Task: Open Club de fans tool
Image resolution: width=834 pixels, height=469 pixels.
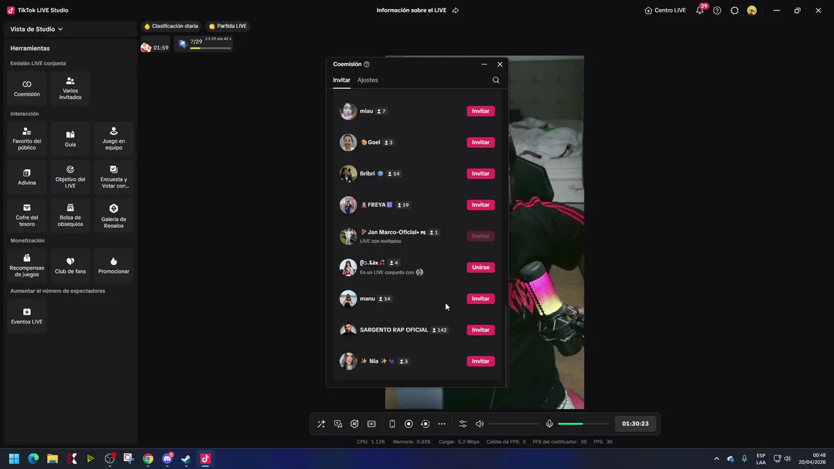Action: (x=70, y=266)
